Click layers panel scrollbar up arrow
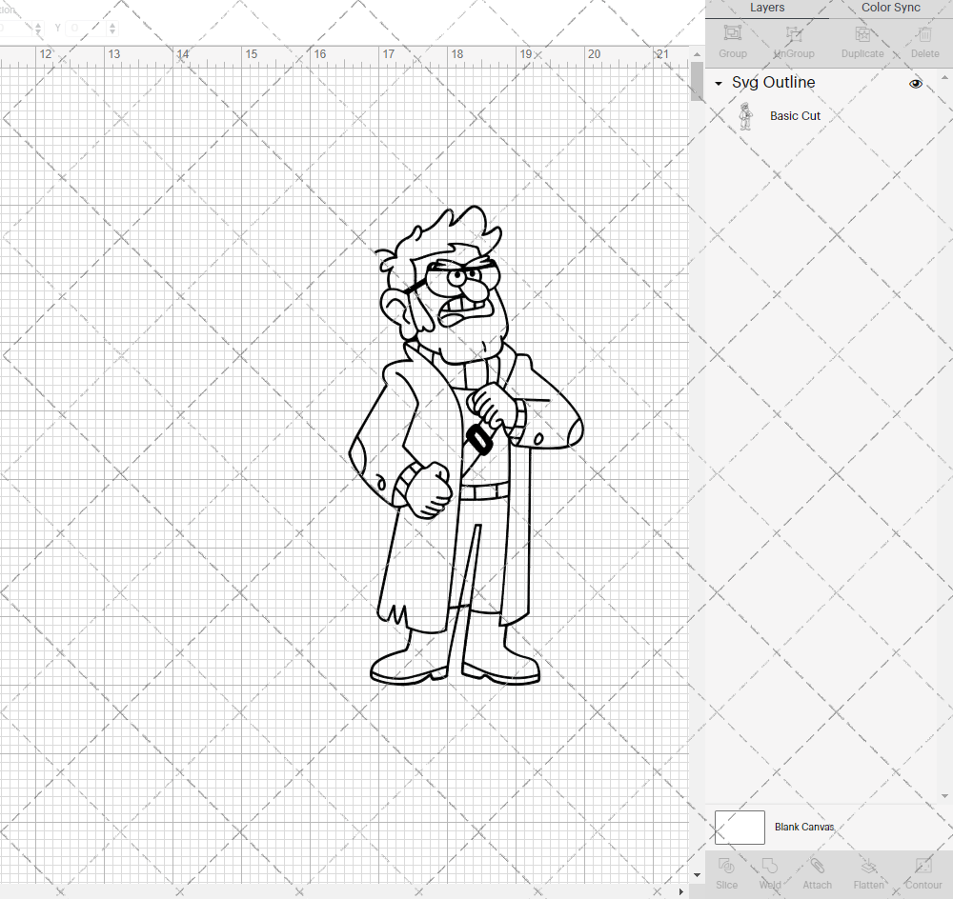The width and height of the screenshot is (953, 899). pos(943,78)
